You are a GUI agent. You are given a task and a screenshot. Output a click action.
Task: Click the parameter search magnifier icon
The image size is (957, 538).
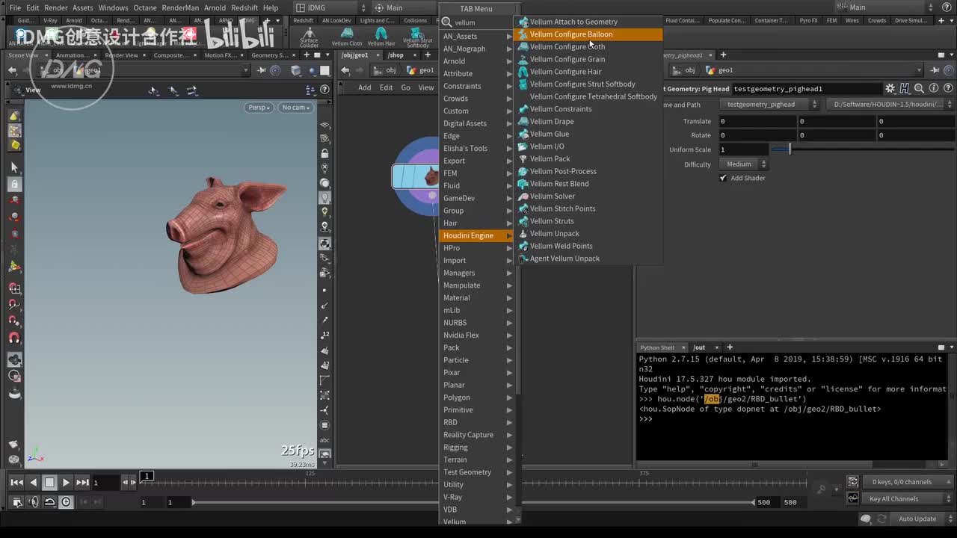pos(919,89)
